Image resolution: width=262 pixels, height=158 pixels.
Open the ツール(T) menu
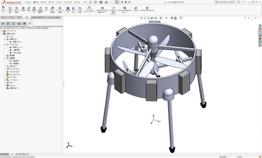coord(59,2)
